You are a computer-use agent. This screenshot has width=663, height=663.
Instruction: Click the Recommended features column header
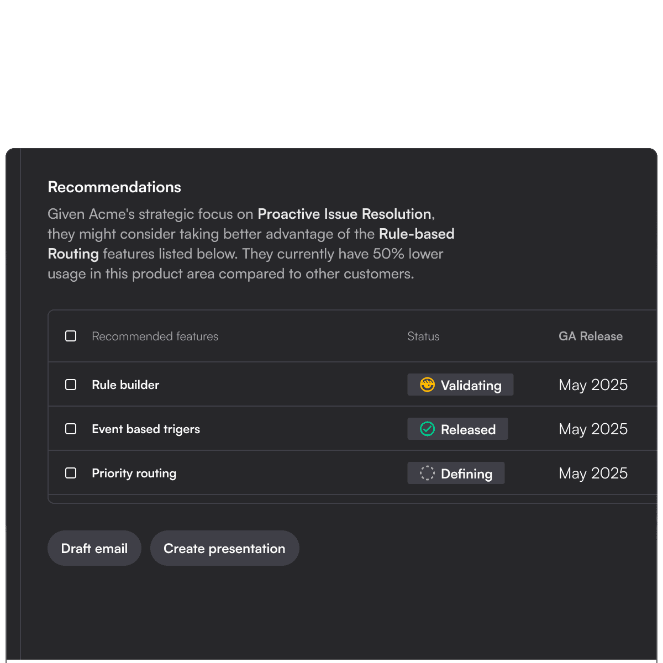pos(155,336)
